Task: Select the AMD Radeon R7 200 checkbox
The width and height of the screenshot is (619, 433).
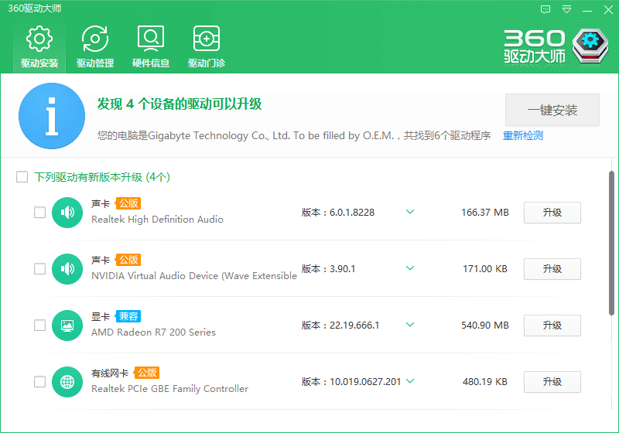Action: 40,326
